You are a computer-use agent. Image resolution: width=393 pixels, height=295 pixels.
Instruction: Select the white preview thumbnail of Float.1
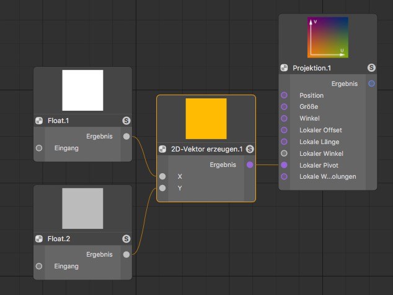[x=82, y=90]
